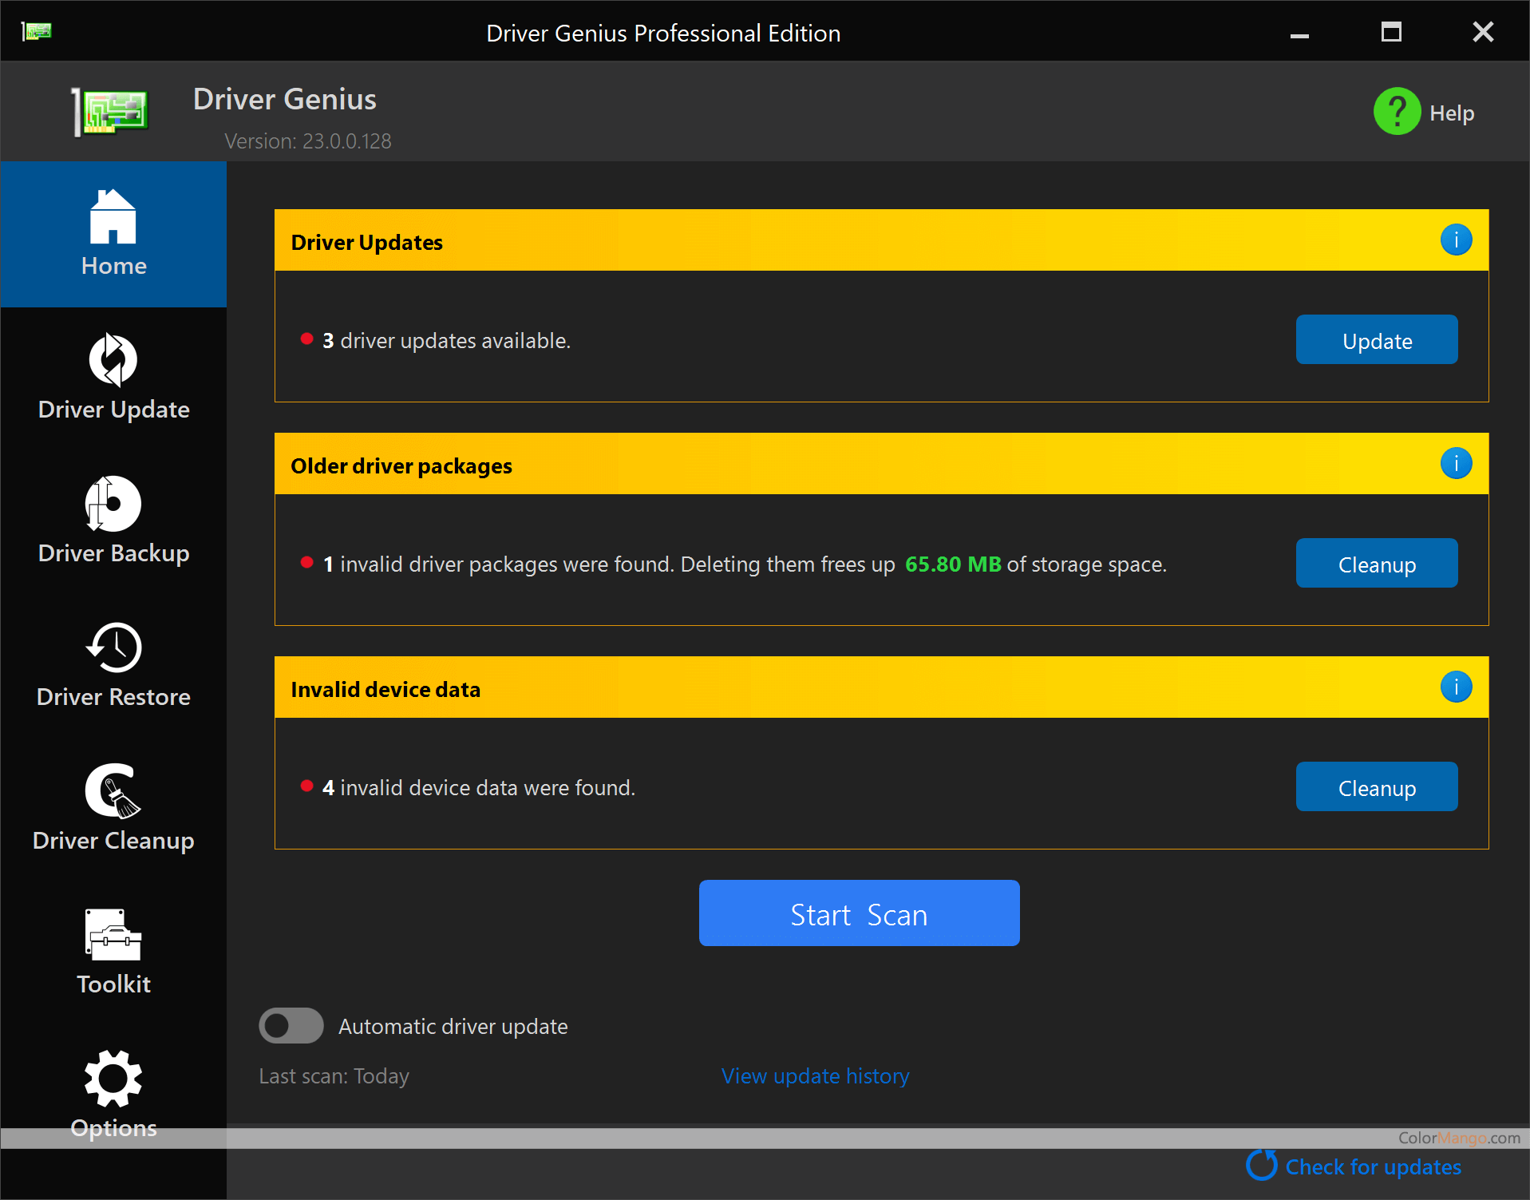
Task: Click red dot beside invalid driver packages
Action: point(306,562)
